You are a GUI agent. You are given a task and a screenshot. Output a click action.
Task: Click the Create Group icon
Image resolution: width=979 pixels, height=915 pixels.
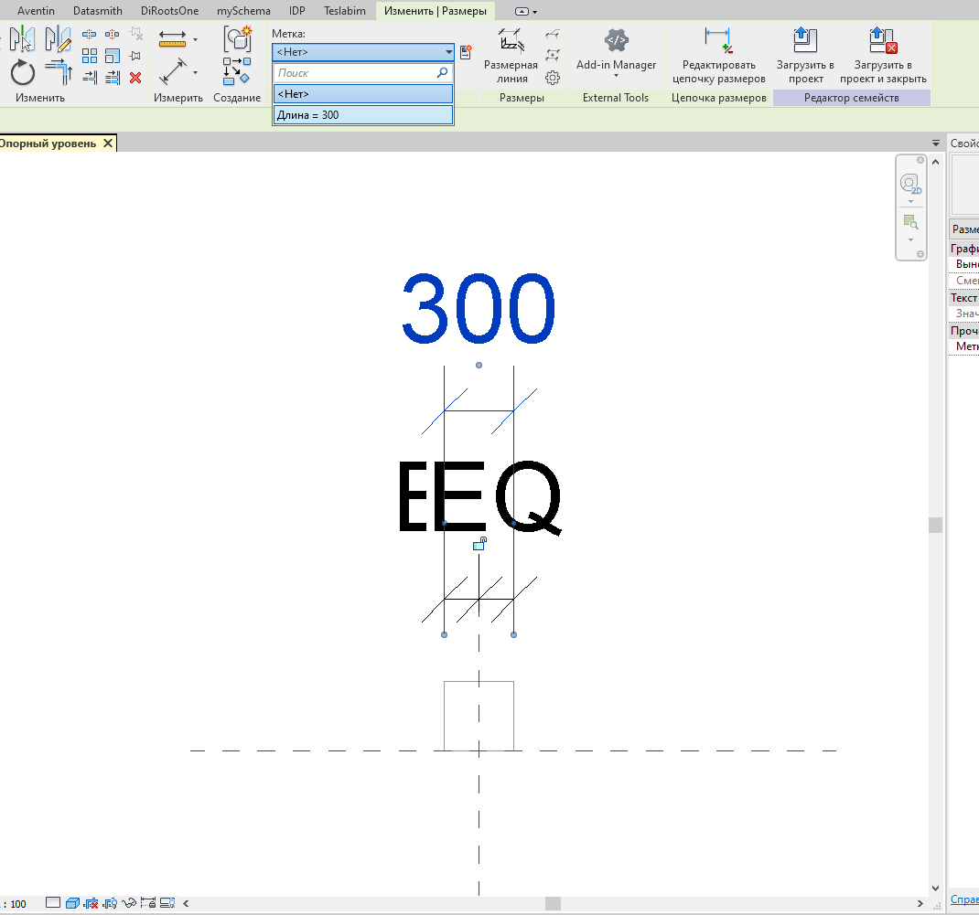point(237,38)
